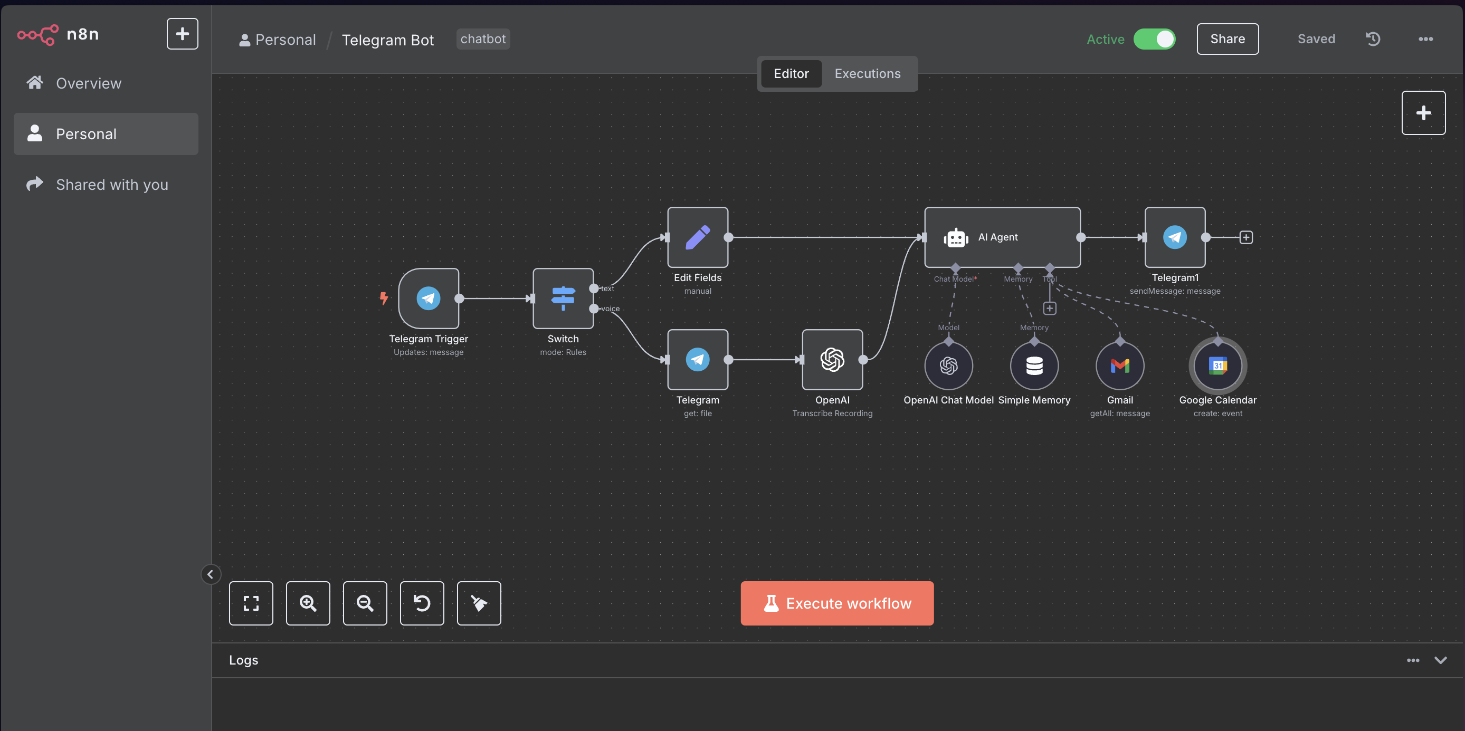This screenshot has height=731, width=1465.
Task: Toggle the Active workflow switch
Action: tap(1154, 39)
